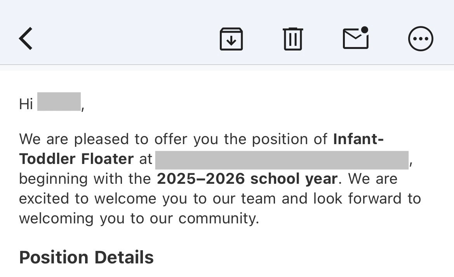Screen dimensions: 454x277
Task: Go back using the back arrow
Action: 26,38
